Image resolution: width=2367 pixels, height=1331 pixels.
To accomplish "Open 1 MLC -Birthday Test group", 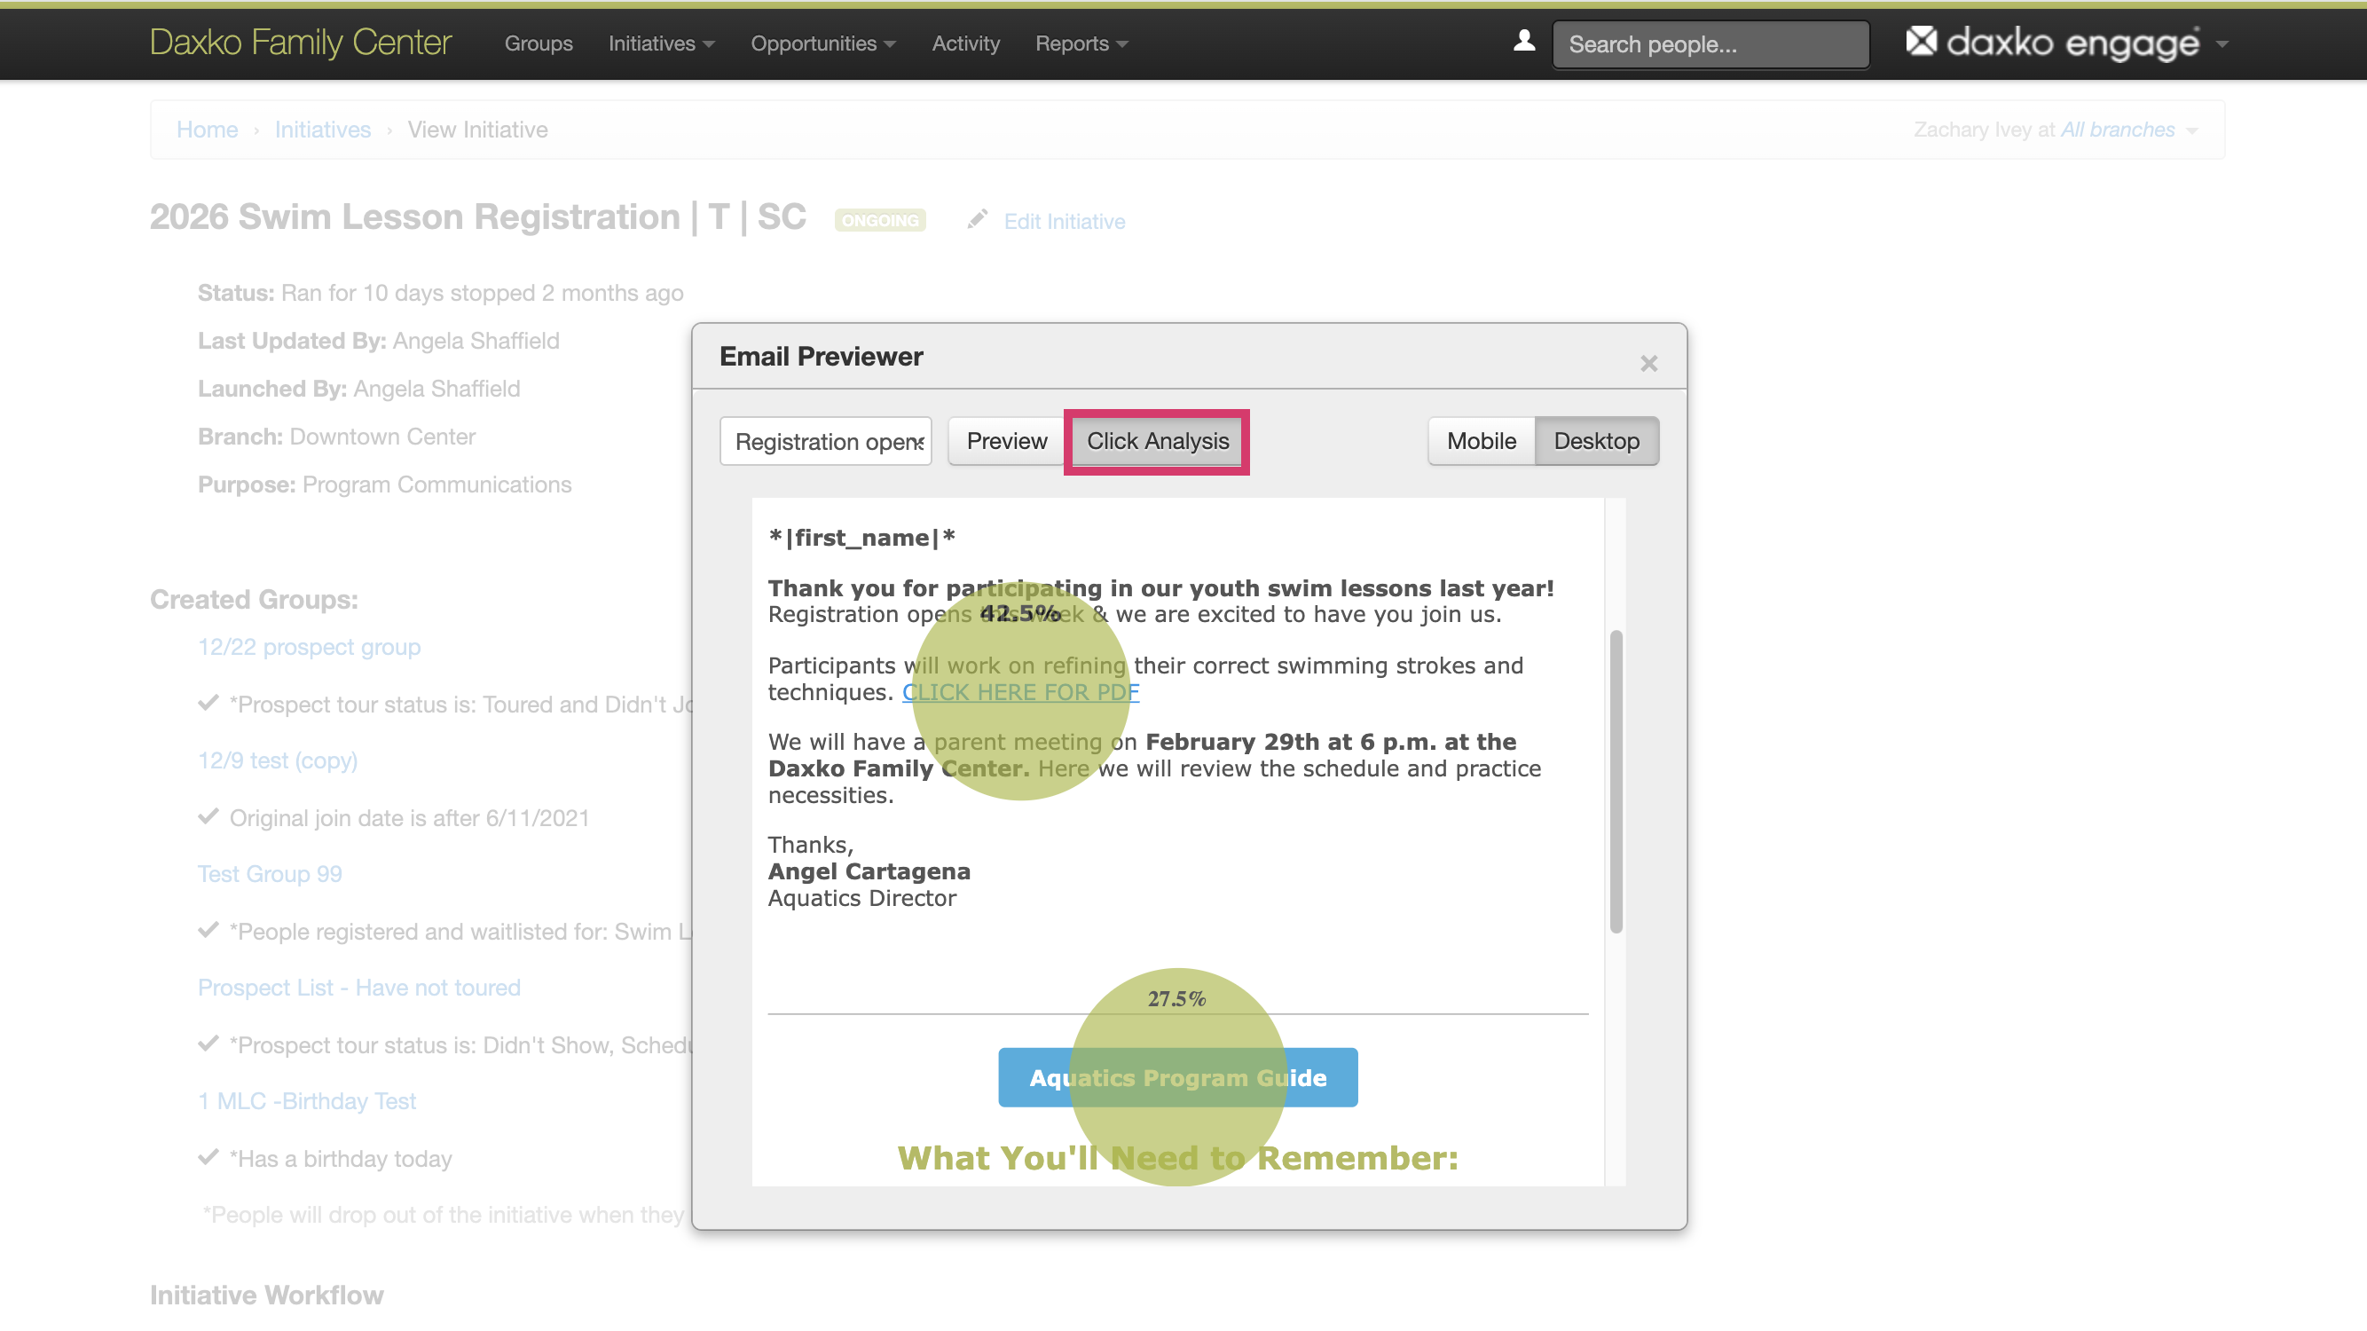I will coord(307,1100).
